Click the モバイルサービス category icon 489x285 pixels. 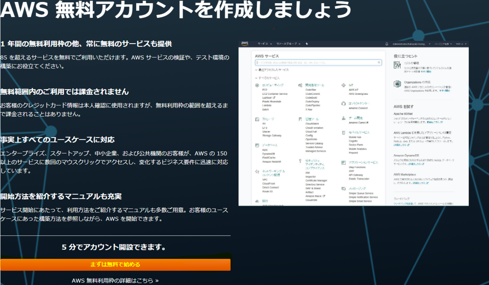coord(344,133)
